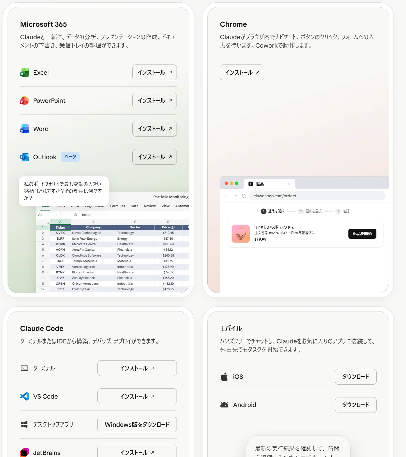Click the SolarPeak Energy cell

[x=93, y=239]
